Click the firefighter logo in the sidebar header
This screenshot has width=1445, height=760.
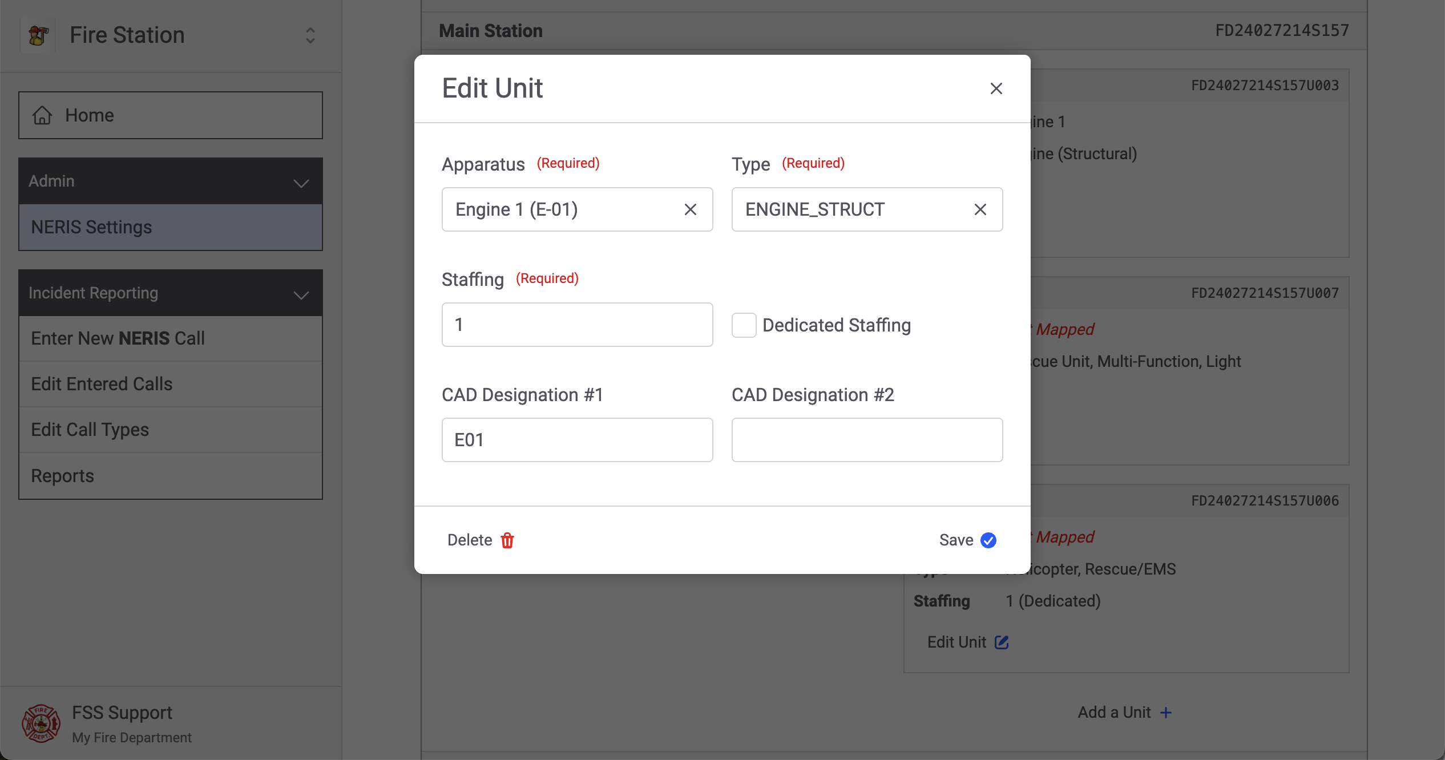[38, 35]
